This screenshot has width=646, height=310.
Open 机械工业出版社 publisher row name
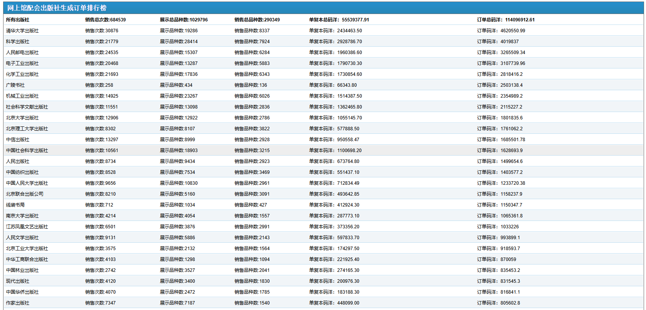22,96
